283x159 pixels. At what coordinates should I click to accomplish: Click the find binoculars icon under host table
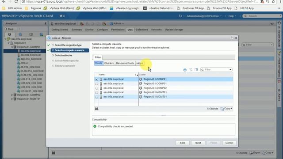[97, 109]
